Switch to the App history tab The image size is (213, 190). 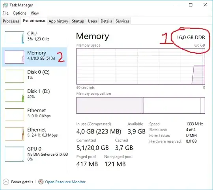[x=58, y=21]
